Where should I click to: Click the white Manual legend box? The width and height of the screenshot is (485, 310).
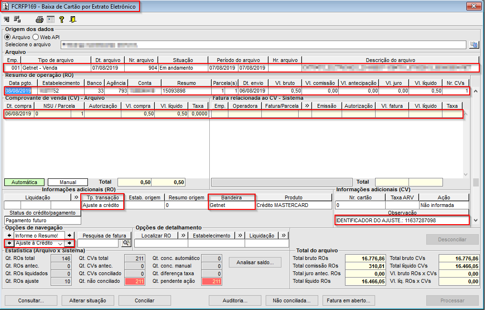coord(68,182)
